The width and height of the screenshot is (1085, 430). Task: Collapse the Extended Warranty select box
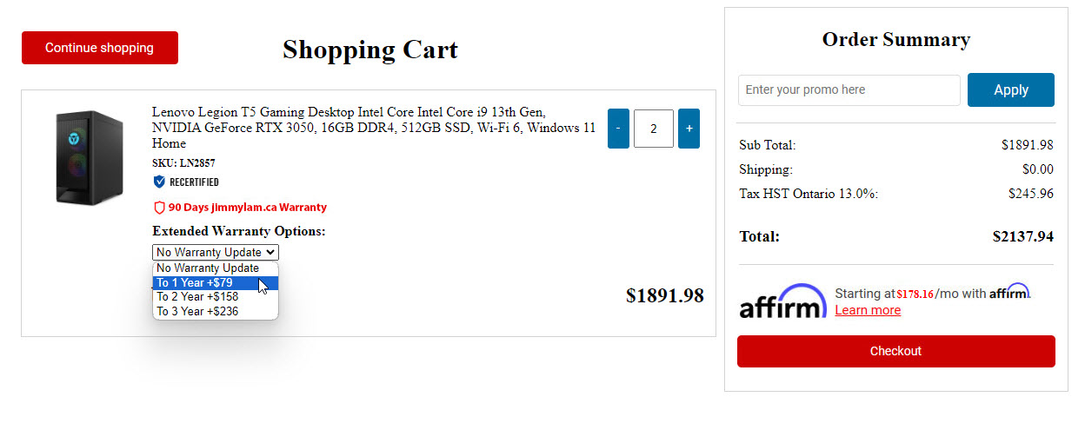(216, 252)
